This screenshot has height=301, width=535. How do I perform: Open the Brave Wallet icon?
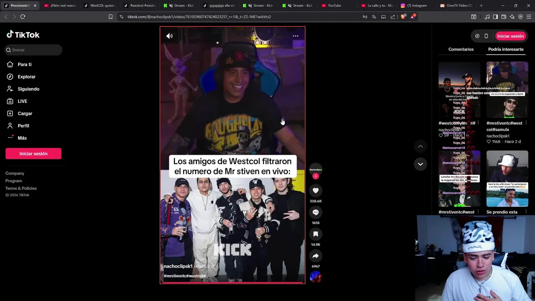504,17
